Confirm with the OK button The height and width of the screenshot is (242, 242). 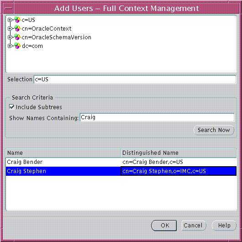point(164,225)
